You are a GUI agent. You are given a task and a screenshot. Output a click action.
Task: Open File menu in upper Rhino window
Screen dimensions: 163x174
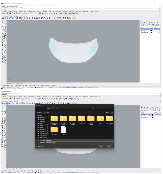pyautogui.click(x=3, y=5)
